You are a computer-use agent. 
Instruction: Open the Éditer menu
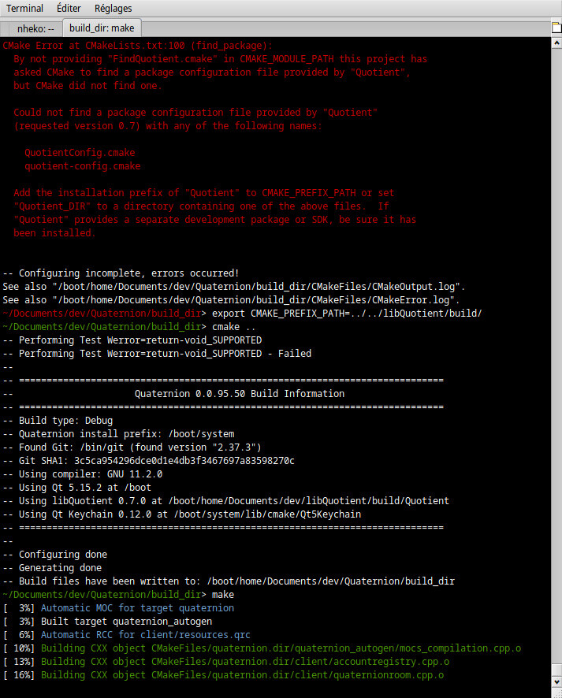click(69, 8)
